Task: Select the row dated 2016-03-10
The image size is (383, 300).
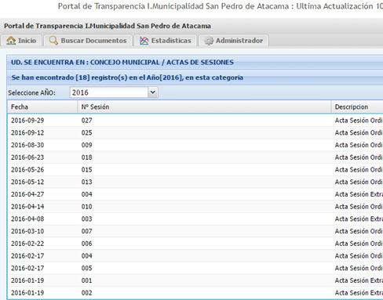Action: pos(195,231)
